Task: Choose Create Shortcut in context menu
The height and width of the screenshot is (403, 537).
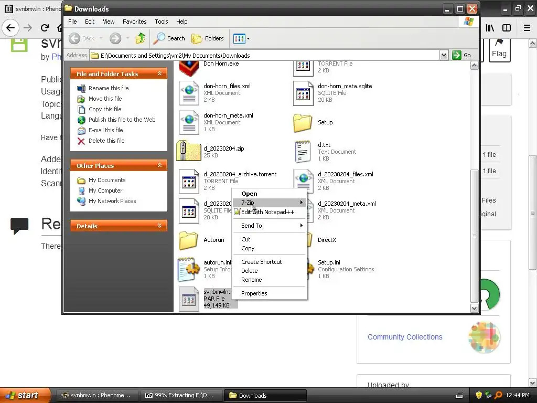Action: [269, 262]
